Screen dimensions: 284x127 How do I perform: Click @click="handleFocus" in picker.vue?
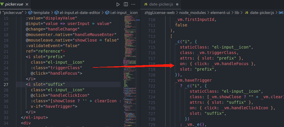(56, 73)
